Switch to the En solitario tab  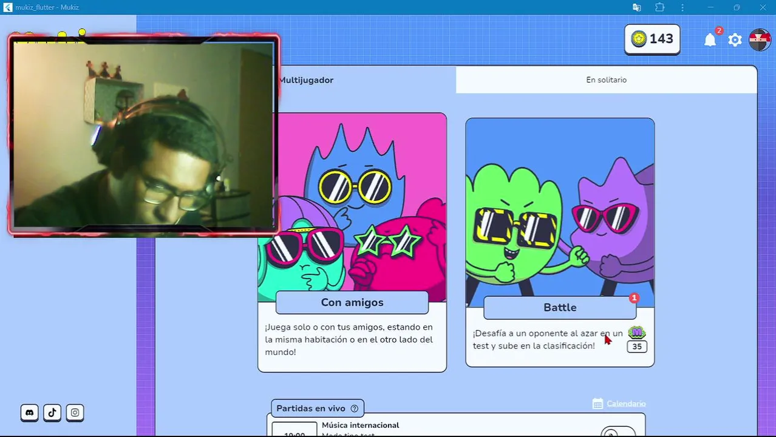(x=606, y=80)
